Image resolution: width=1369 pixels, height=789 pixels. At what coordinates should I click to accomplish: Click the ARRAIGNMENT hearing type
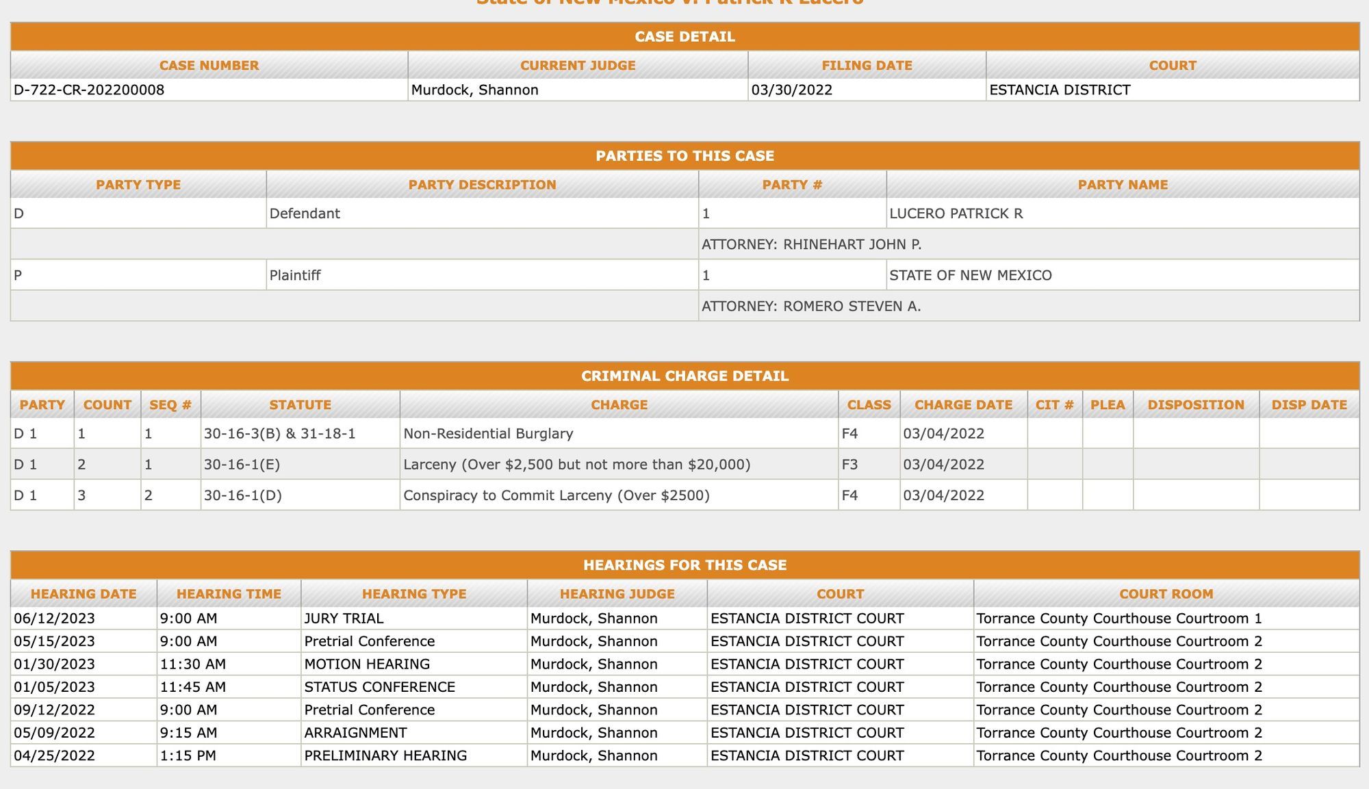(355, 733)
